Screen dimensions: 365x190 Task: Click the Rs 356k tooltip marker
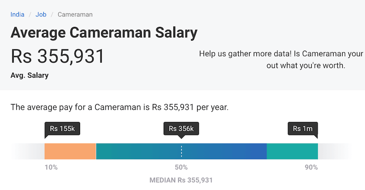(x=182, y=129)
